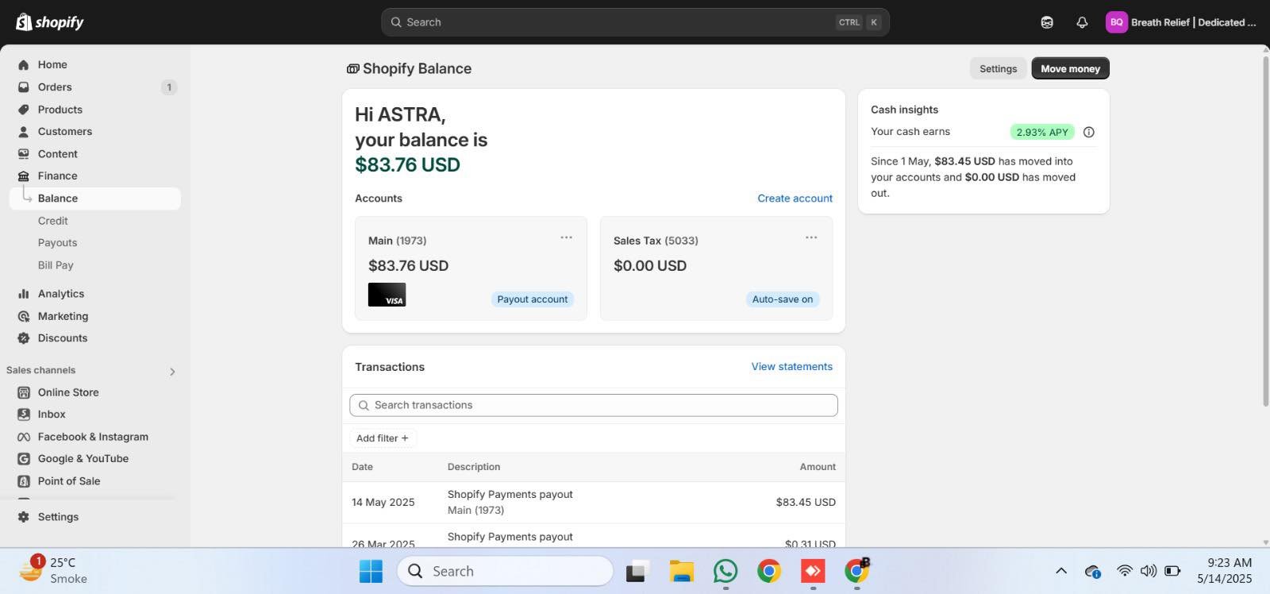Viewport: 1270px width, 594px height.
Task: Click the Products tag icon
Action: [24, 110]
